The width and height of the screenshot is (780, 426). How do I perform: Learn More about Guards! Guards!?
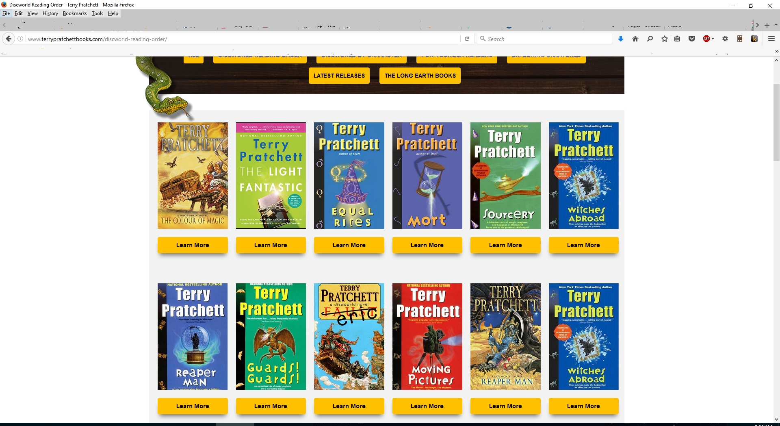tap(271, 406)
